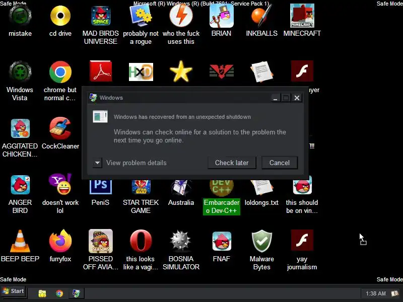Open the 'yay journalism' Flash icon
Viewport: 403px width, 302px height.
pyautogui.click(x=302, y=240)
